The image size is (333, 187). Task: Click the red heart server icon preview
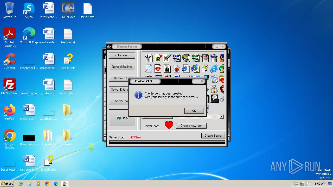click(x=169, y=125)
